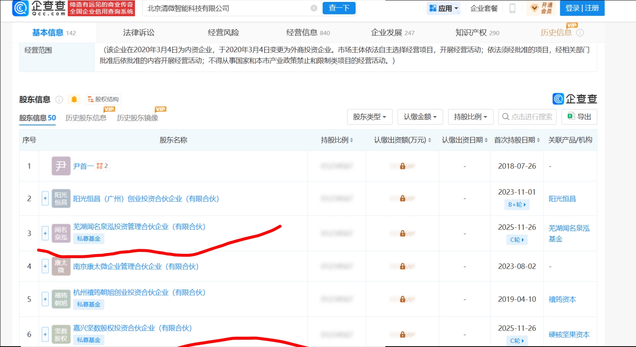636x347 pixels.
Task: Open 芜湖闻名泉泓基金 related institution link
Action: click(x=569, y=234)
